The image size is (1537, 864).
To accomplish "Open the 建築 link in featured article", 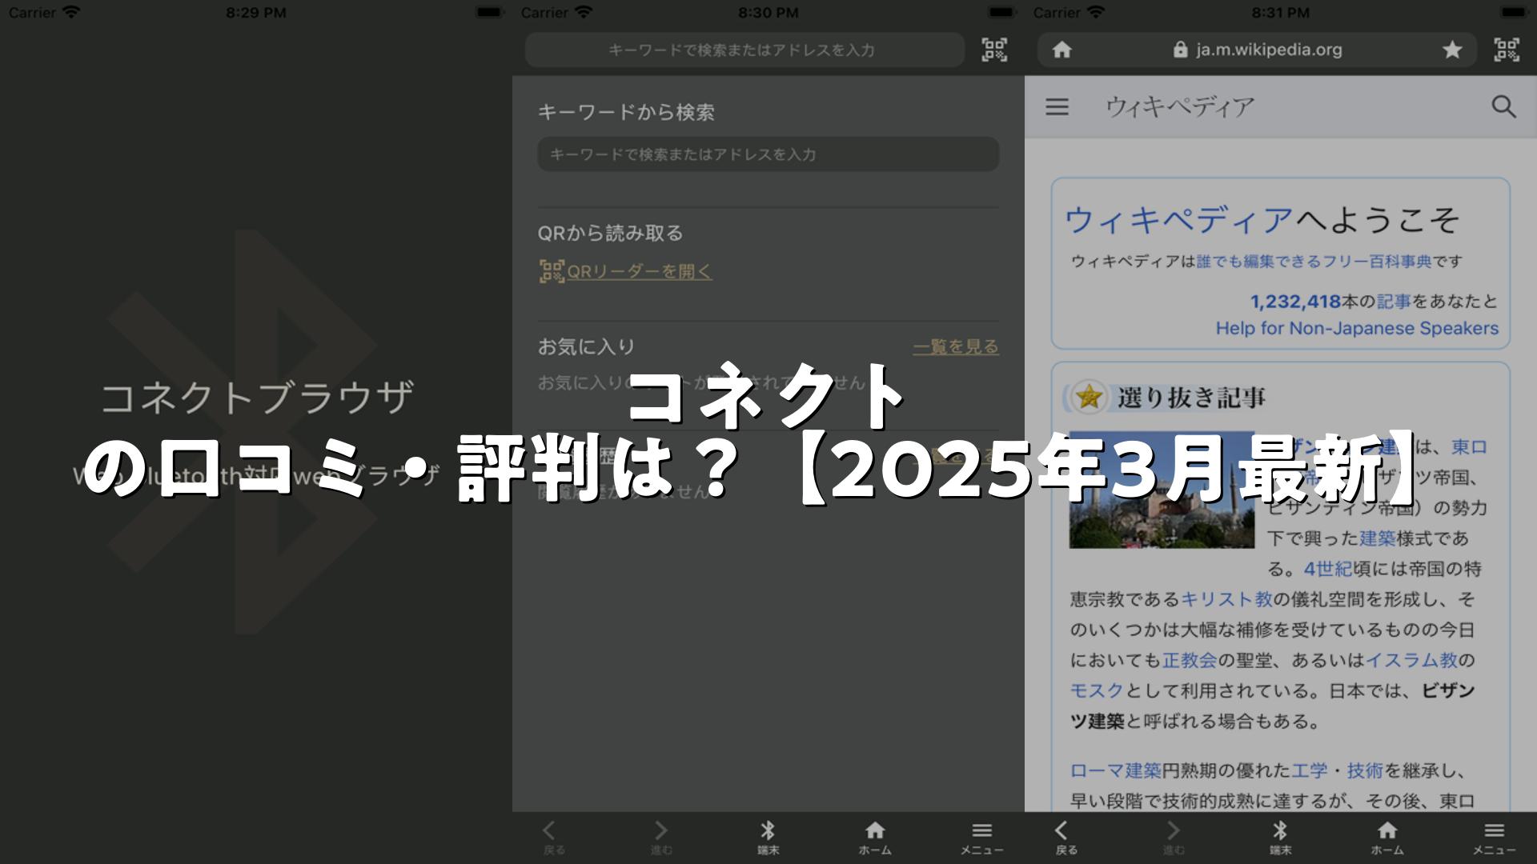I will tap(1378, 538).
